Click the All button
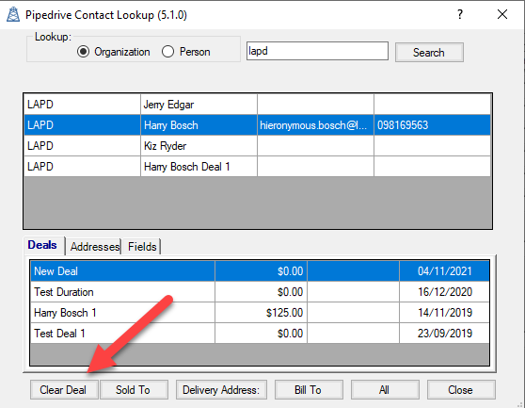This screenshot has height=408, width=525. click(385, 389)
